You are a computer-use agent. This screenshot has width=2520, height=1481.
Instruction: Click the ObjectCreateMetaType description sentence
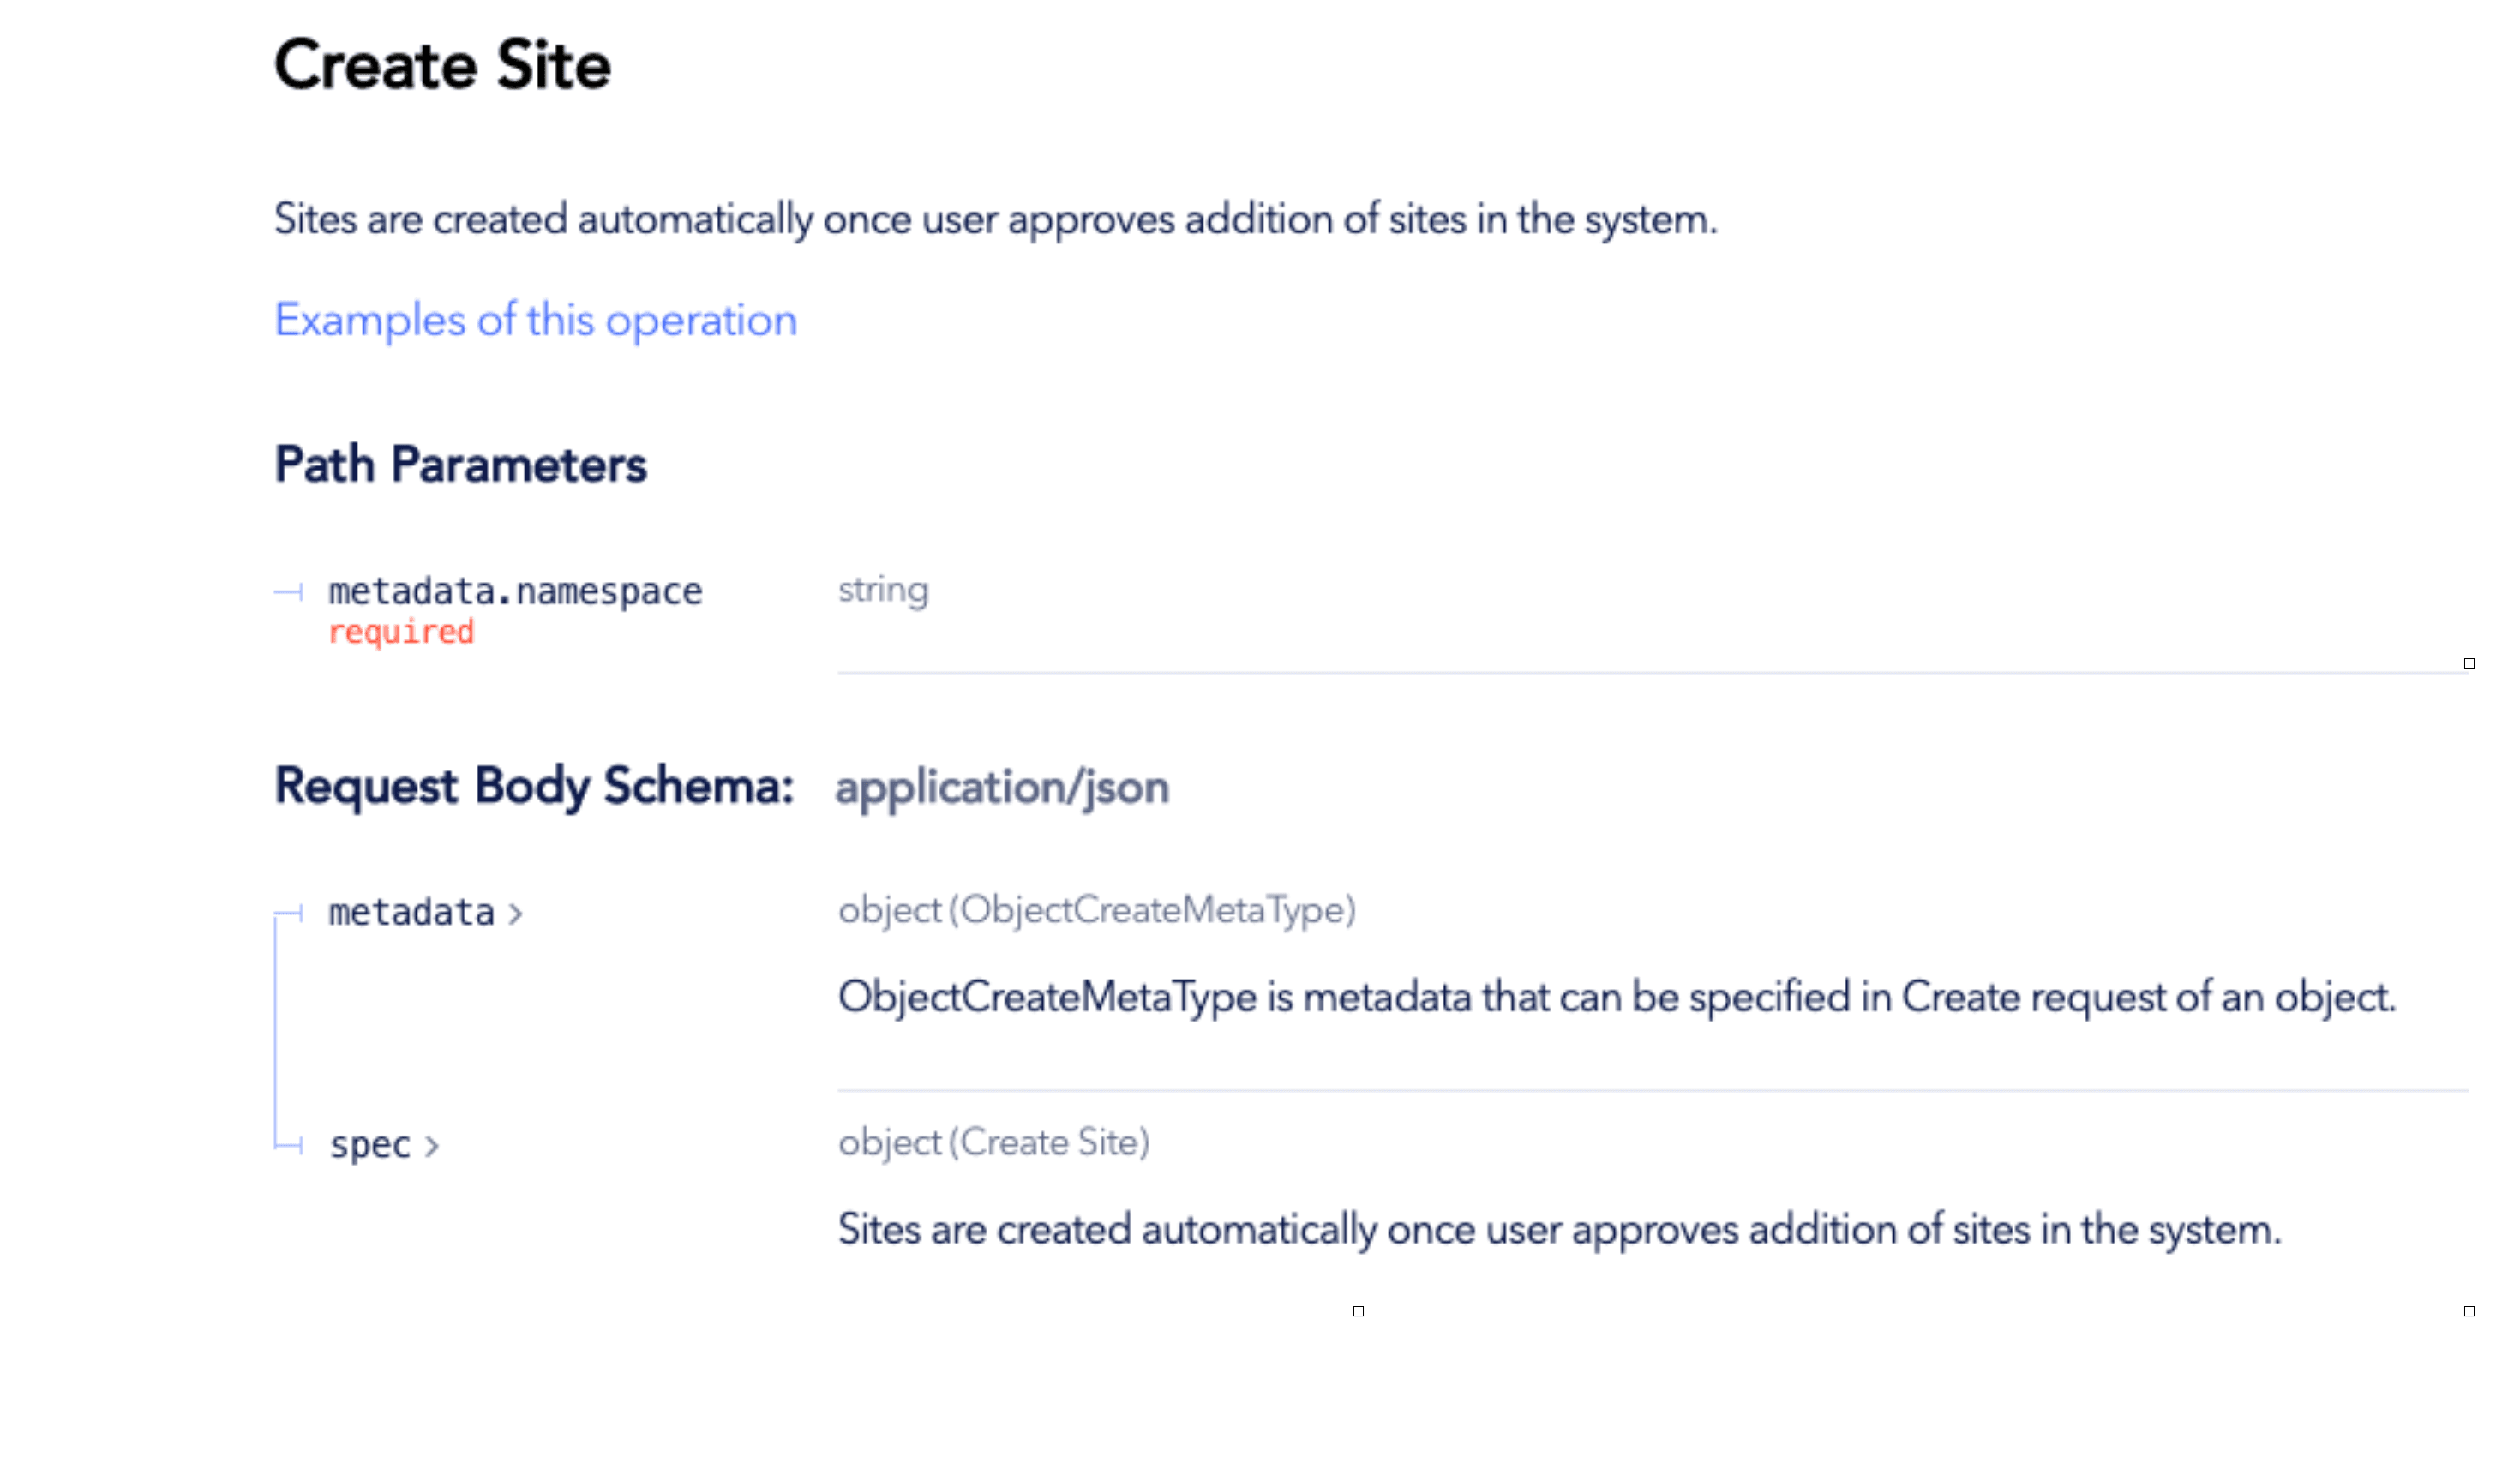(1616, 997)
